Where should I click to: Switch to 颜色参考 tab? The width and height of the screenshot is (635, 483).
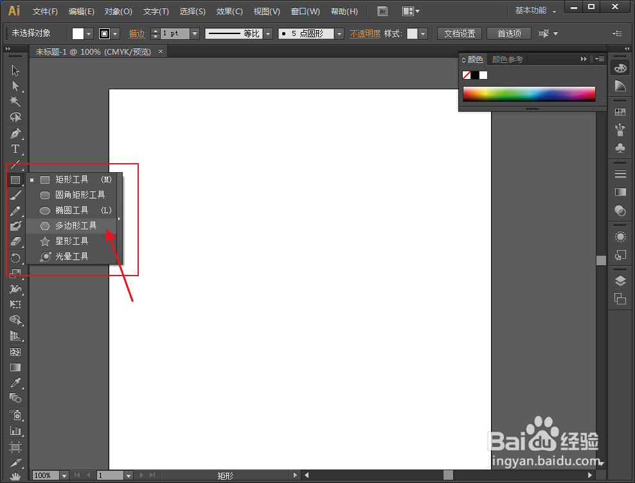tap(508, 60)
